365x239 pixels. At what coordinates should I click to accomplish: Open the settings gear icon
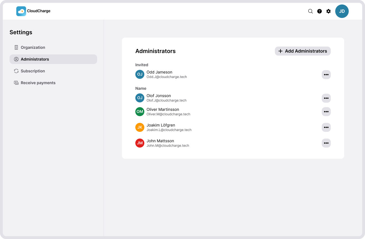click(328, 11)
